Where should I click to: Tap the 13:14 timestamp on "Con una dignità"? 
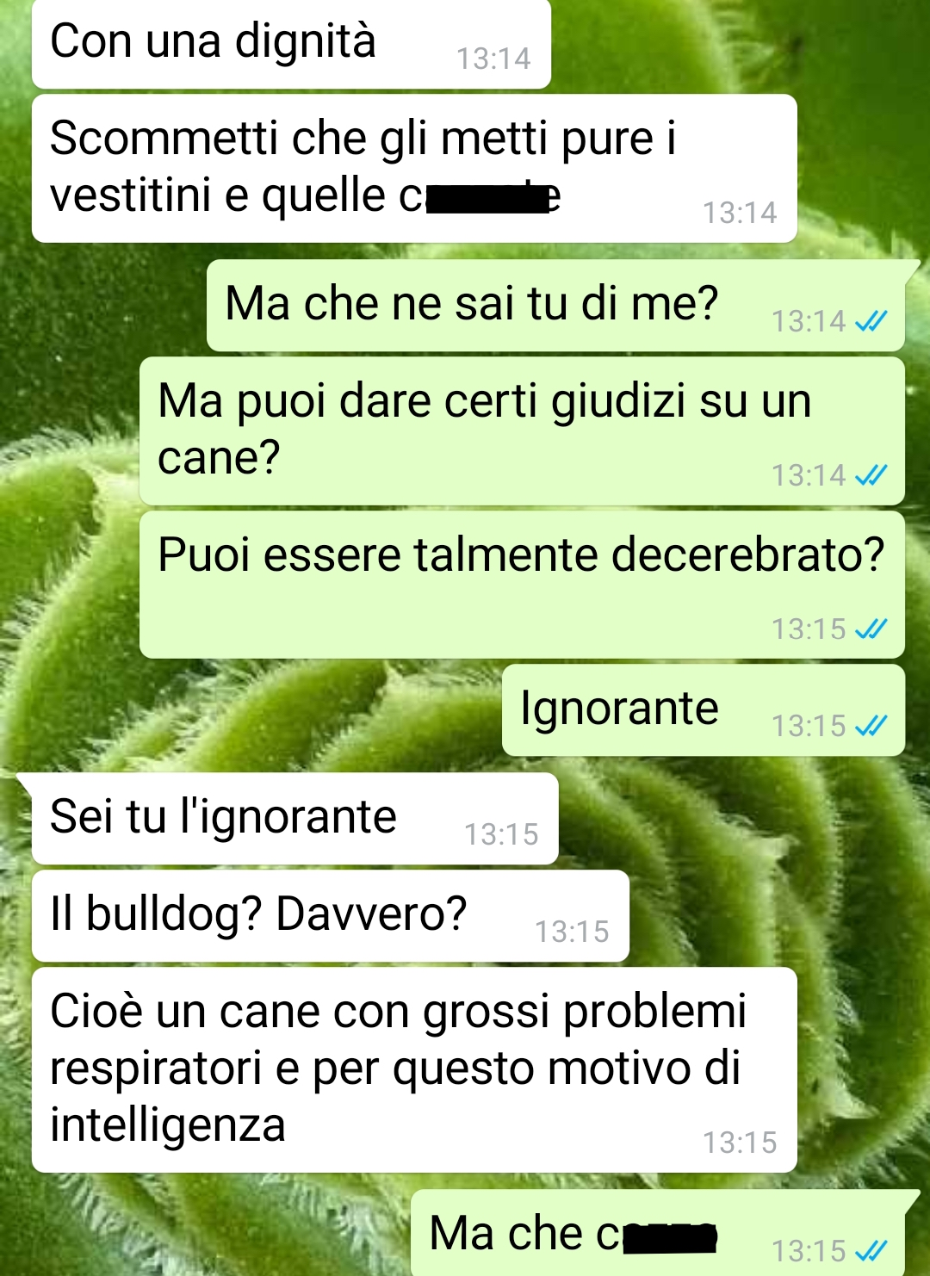pyautogui.click(x=493, y=59)
